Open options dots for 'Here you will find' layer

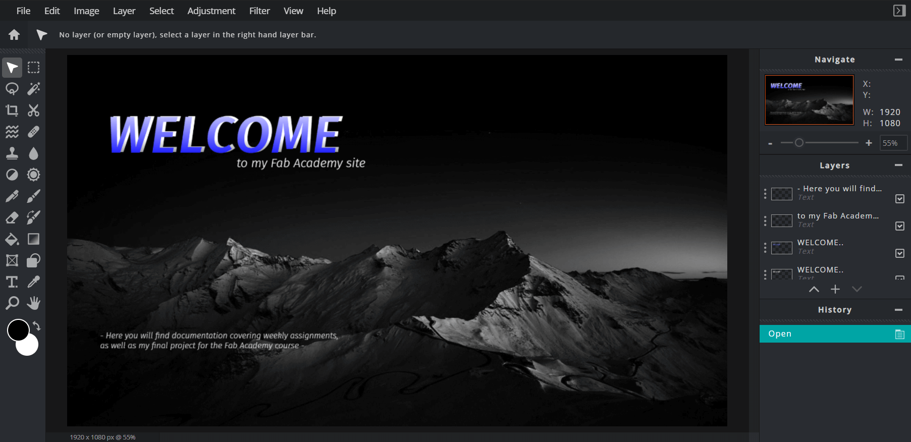765,194
